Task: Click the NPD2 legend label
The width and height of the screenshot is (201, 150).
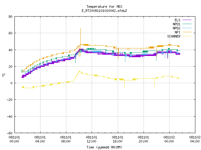Action: tap(177, 28)
